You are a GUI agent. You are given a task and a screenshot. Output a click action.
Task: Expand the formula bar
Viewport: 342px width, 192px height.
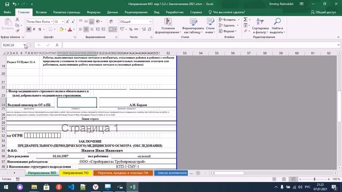338,45
